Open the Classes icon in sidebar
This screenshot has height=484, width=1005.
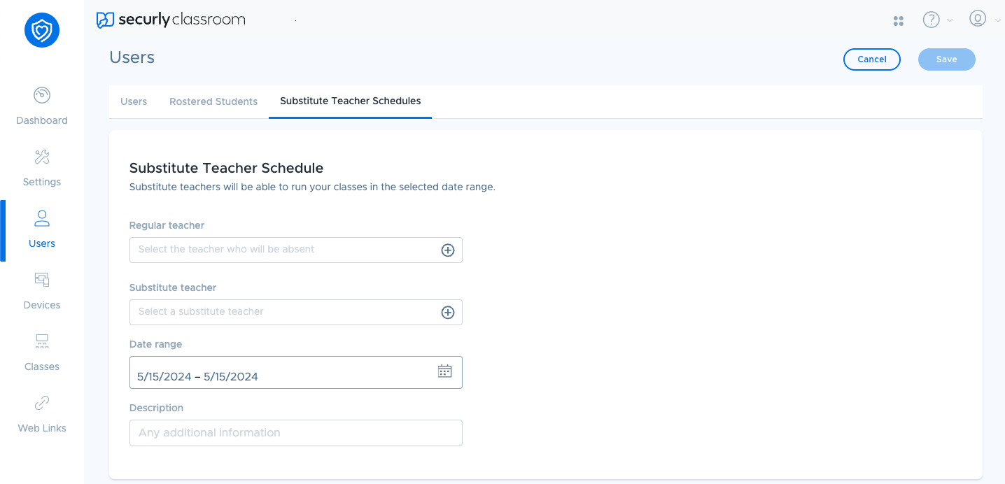pyautogui.click(x=42, y=341)
